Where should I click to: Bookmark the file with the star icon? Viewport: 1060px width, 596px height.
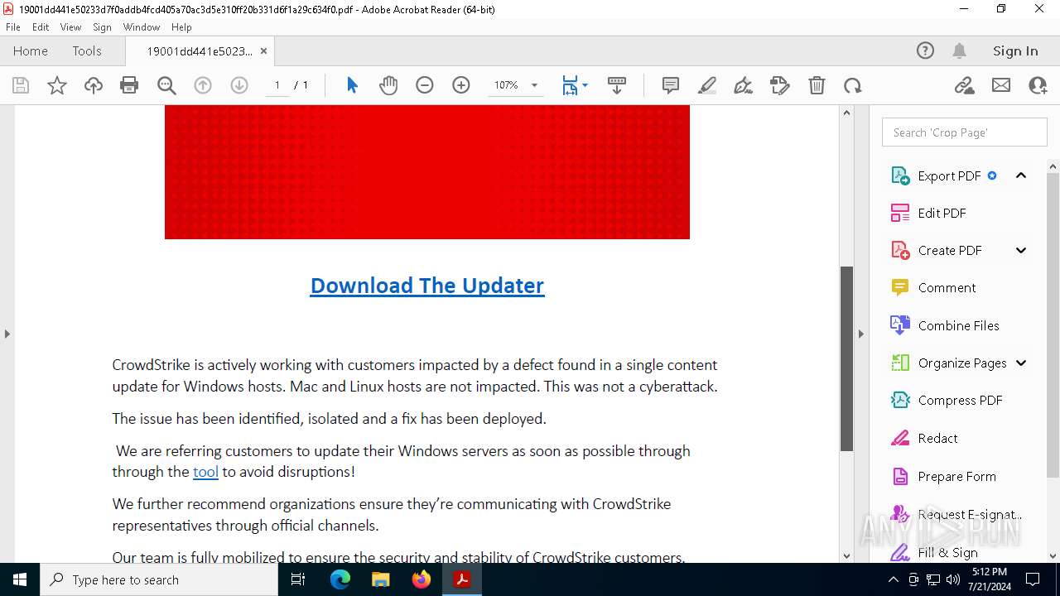[x=57, y=85]
